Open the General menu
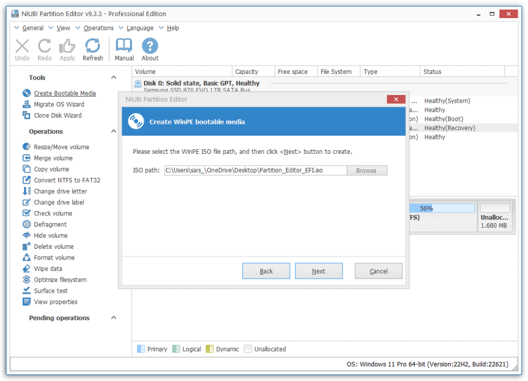This screenshot has height=381, width=528. pyautogui.click(x=32, y=28)
